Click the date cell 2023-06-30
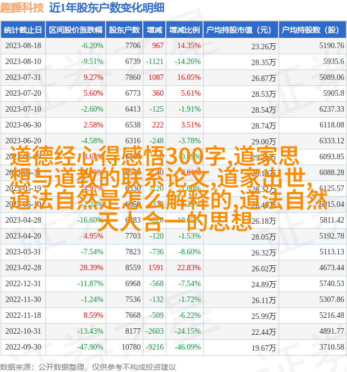Image resolution: width=347 pixels, height=372 pixels. (23, 125)
